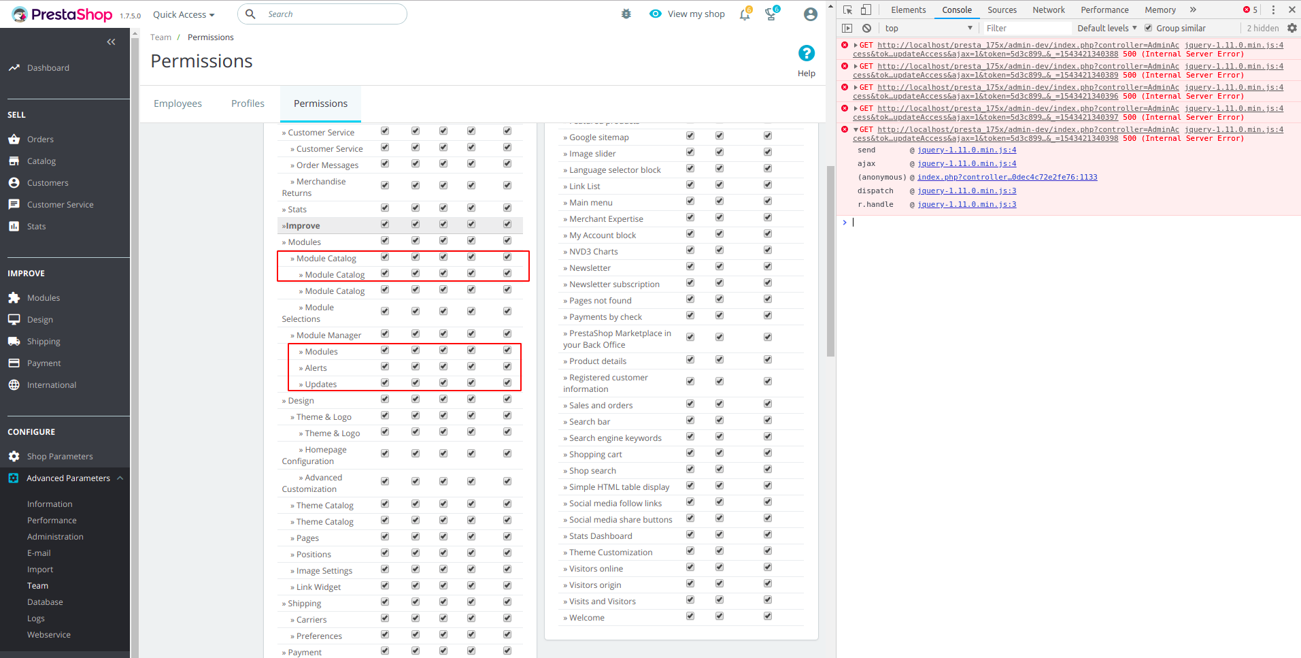Uncheck the Google sitemap module checkbox
The height and width of the screenshot is (658, 1301).
pos(690,135)
